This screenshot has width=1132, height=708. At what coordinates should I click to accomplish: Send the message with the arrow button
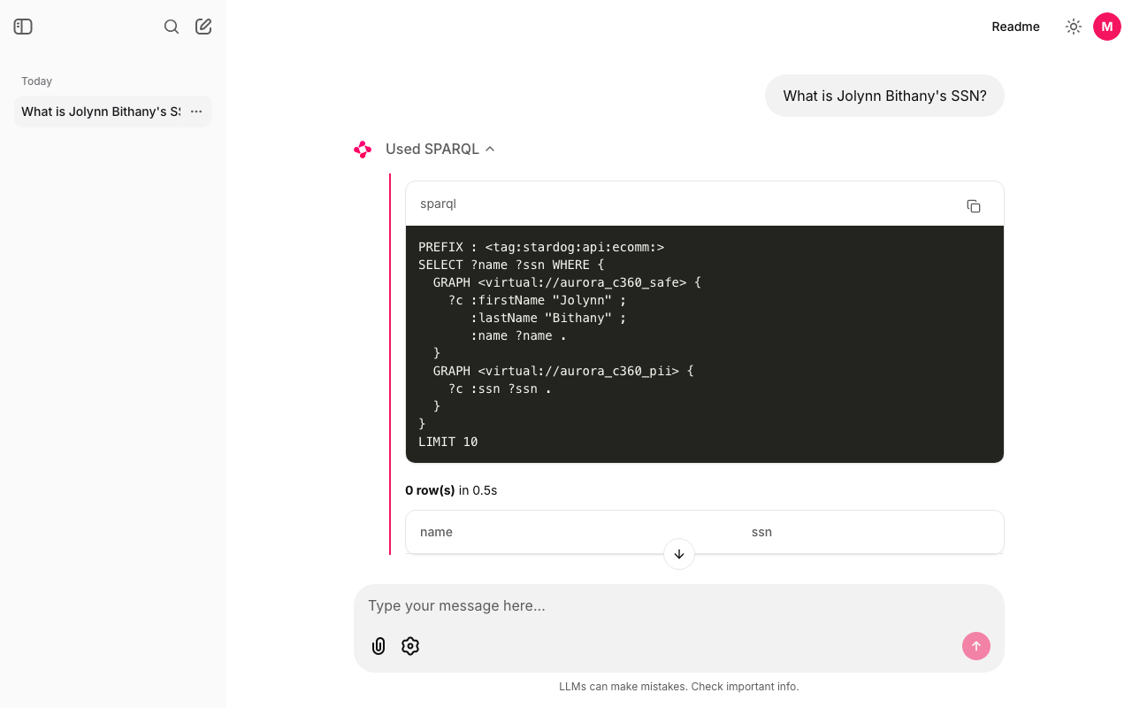(976, 646)
